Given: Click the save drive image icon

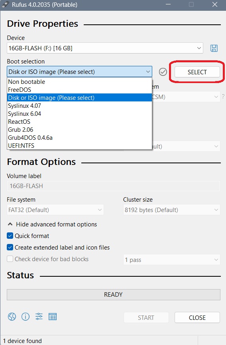Looking at the screenshot, I should pyautogui.click(x=214, y=48).
